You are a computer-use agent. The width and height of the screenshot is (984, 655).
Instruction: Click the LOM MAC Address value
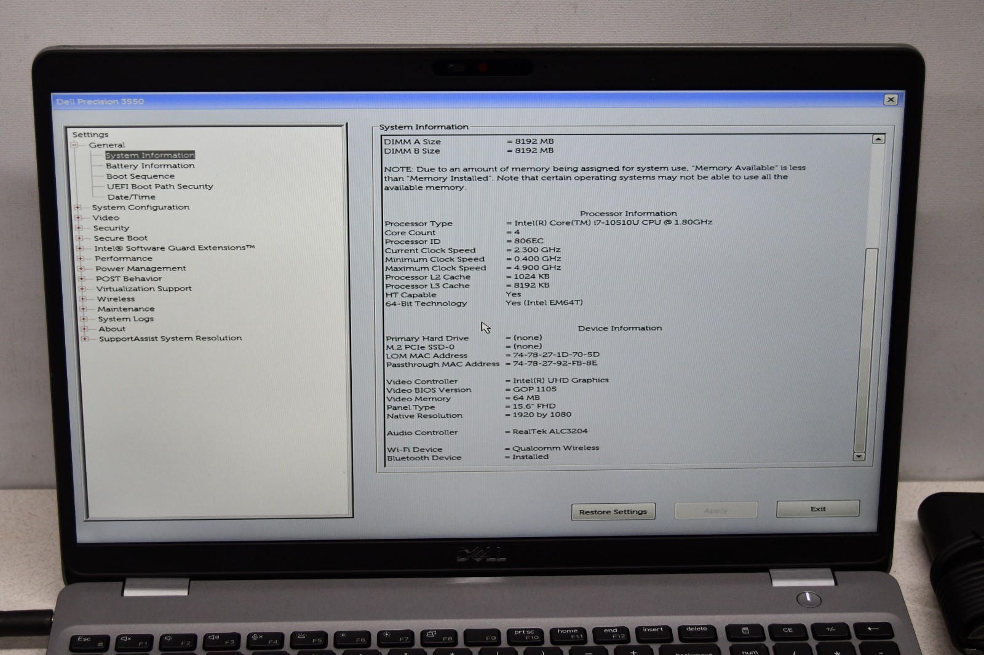pos(556,355)
